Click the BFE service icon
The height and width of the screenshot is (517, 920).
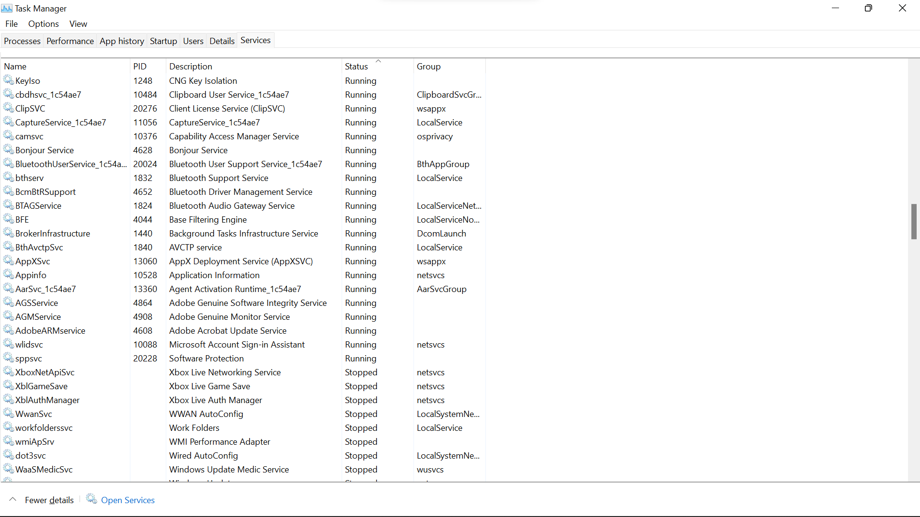coord(9,219)
